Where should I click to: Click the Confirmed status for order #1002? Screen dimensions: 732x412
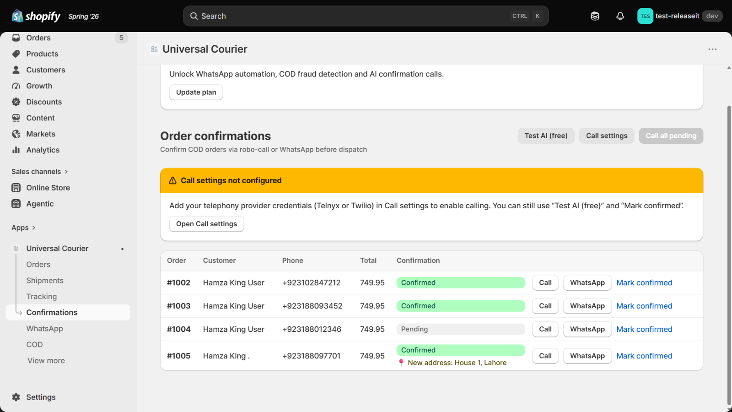click(461, 282)
